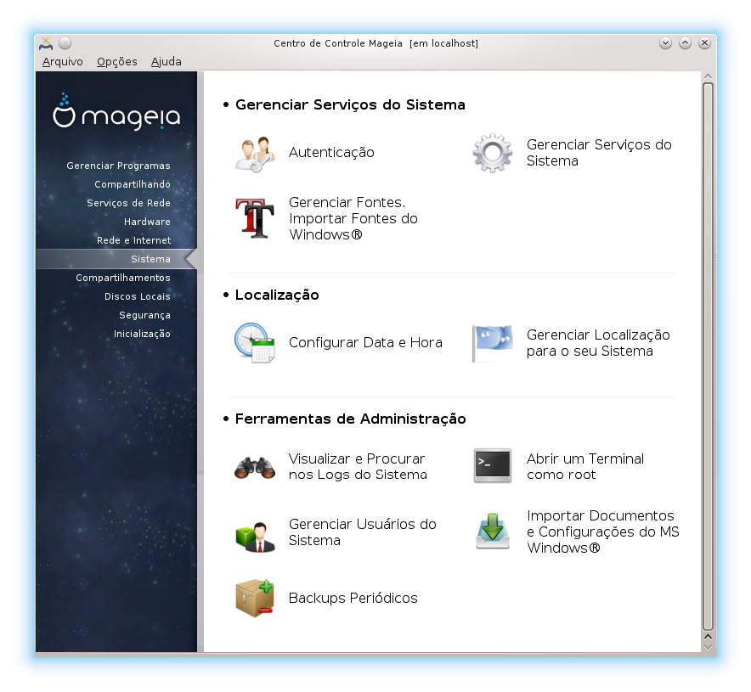751x692 pixels.
Task: Click the clock and calendar icon
Action: [x=255, y=343]
